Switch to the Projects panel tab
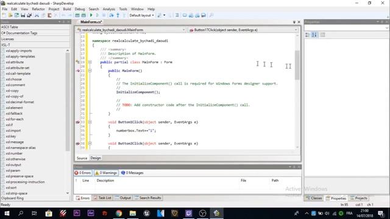Viewport: 390px width, 219px height. pyautogui.click(x=359, y=198)
